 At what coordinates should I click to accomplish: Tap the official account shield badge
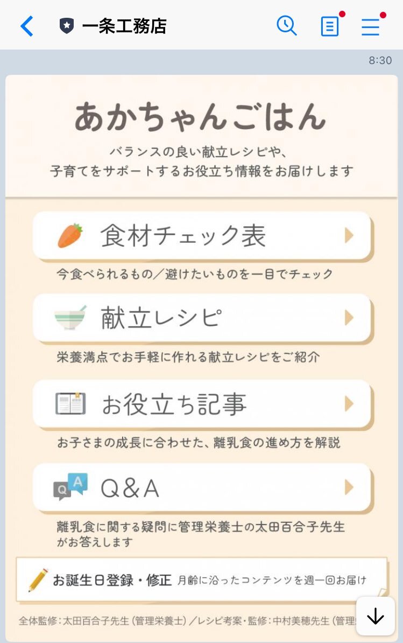pyautogui.click(x=67, y=26)
